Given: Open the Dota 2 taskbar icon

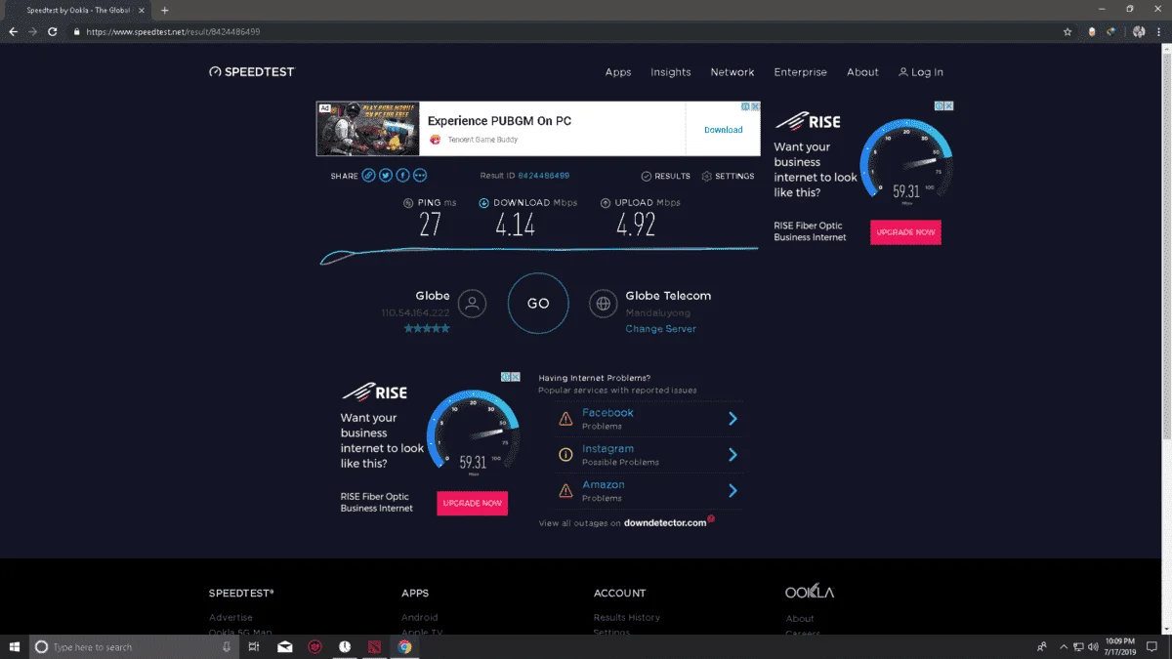Looking at the screenshot, I should coord(374,646).
